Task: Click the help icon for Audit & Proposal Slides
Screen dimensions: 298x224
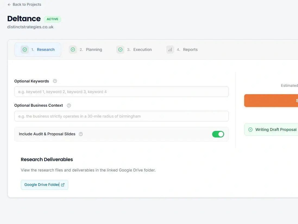Action: [81, 134]
